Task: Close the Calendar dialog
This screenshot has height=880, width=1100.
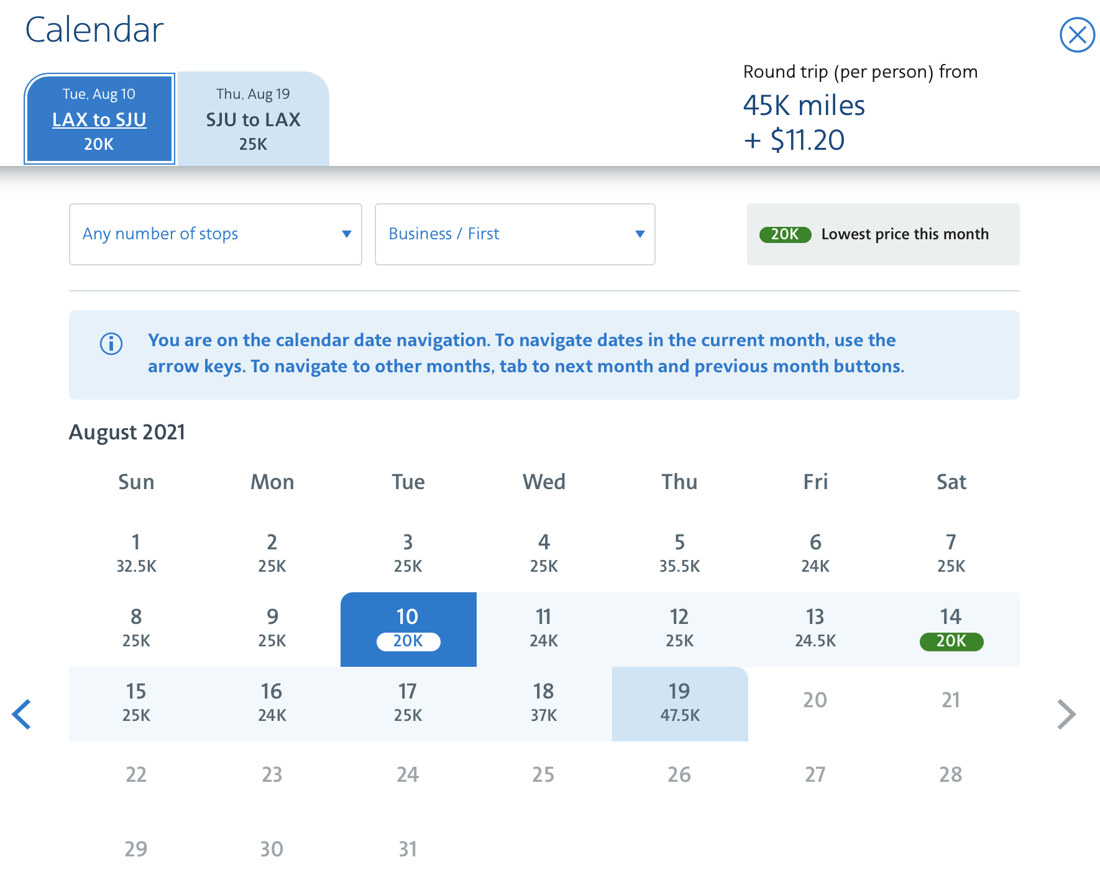Action: pyautogui.click(x=1078, y=35)
